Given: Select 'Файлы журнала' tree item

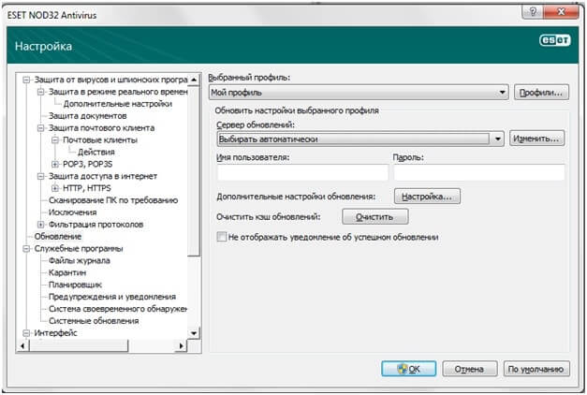Looking at the screenshot, I should pyautogui.click(x=80, y=260).
